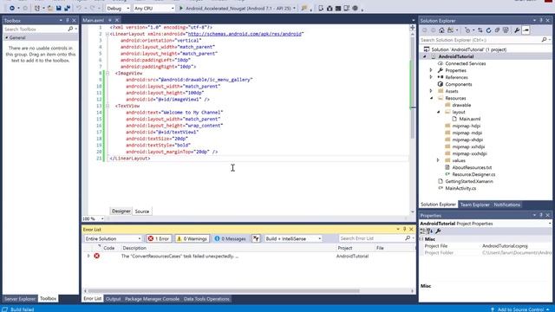Expand the Properties node in Solution Explorer

pyautogui.click(x=431, y=70)
